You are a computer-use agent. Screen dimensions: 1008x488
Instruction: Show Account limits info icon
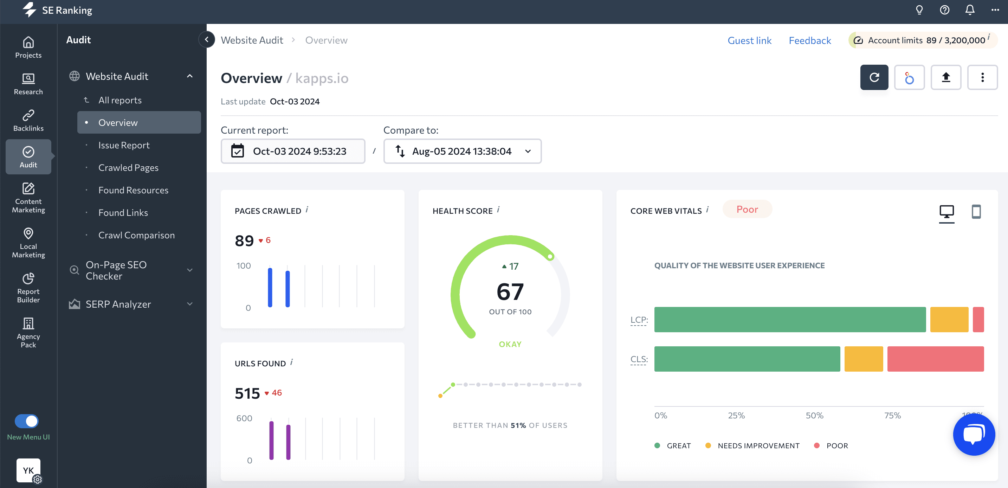click(989, 37)
